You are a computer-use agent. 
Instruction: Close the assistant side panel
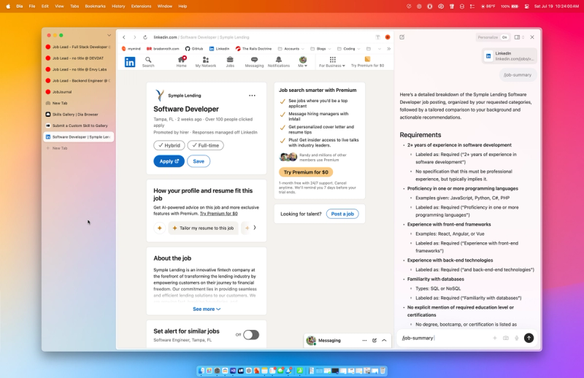pos(532,37)
